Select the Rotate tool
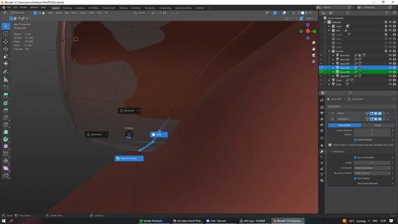398x224 pixels. (6, 49)
